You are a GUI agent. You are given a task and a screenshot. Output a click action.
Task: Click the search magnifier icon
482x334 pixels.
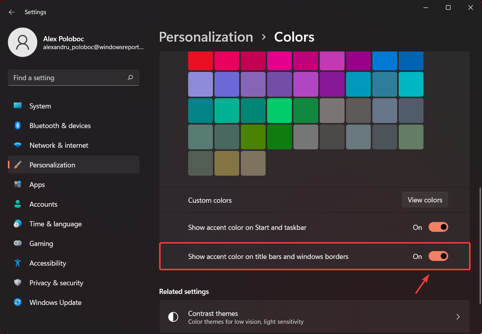coord(130,78)
